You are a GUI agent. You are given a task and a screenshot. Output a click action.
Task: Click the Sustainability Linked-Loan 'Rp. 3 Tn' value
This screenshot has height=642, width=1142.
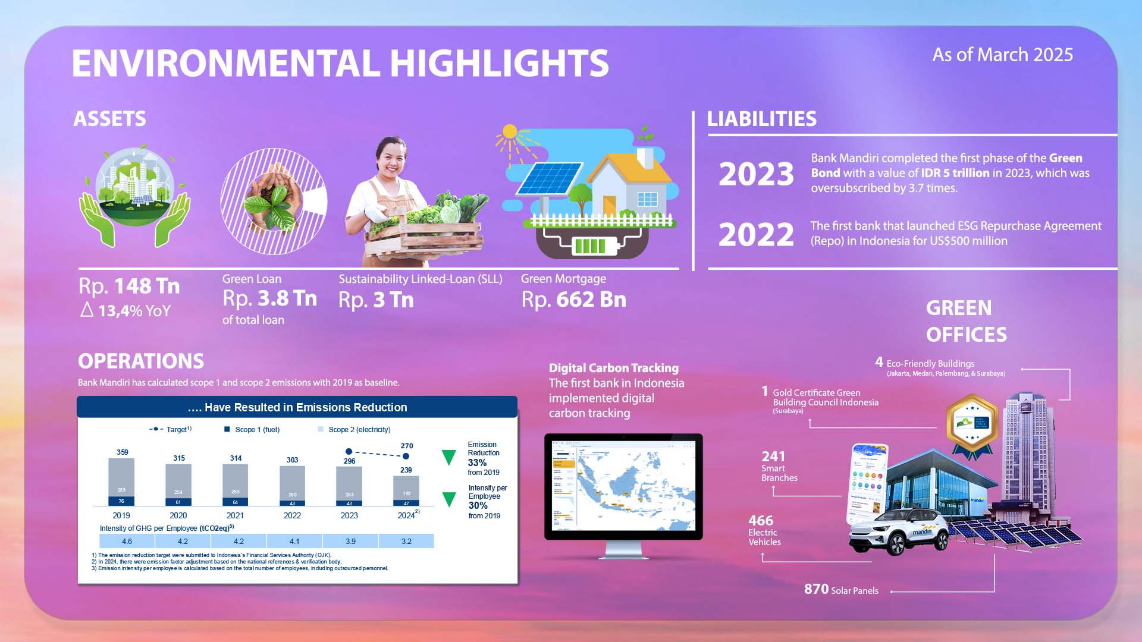coord(376,300)
